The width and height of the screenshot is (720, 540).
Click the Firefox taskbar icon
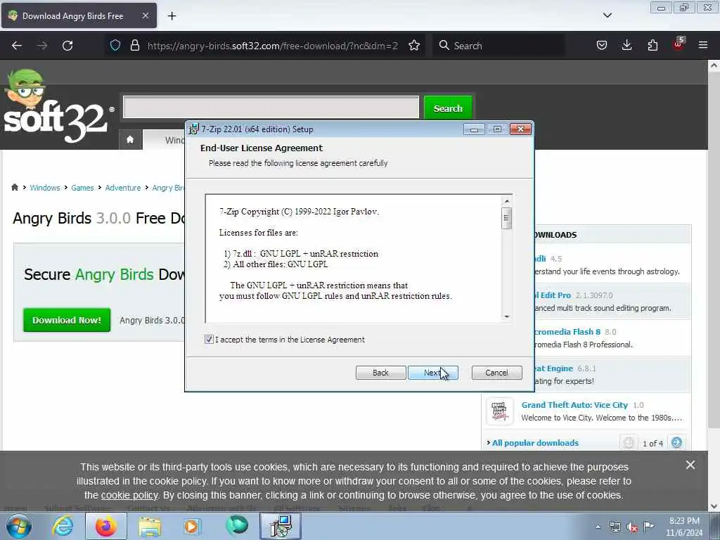coord(105,526)
